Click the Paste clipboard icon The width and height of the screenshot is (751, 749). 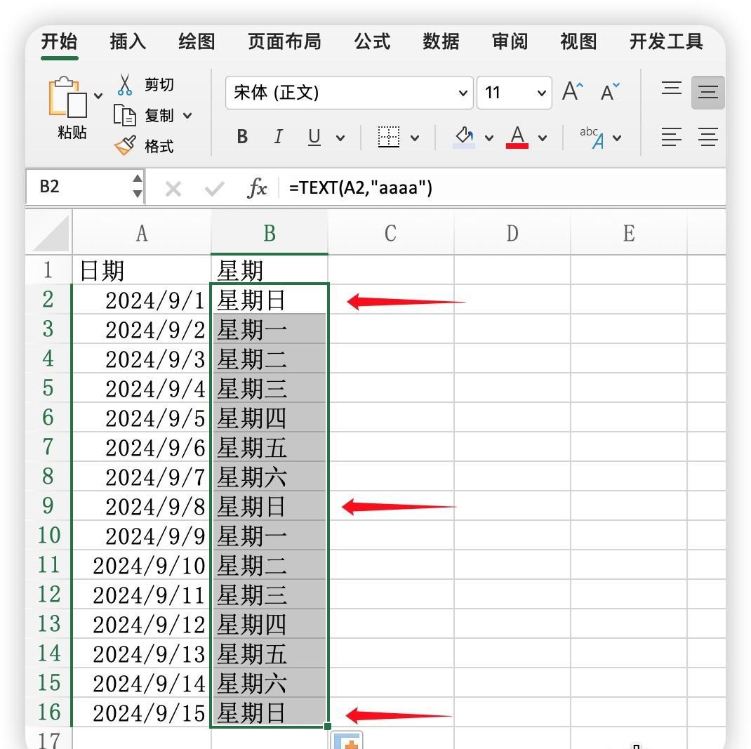click(67, 97)
